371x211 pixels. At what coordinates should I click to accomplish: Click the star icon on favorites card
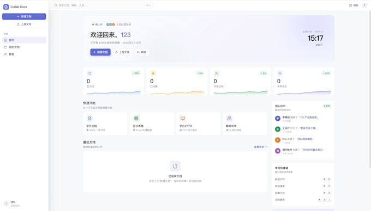coord(153,73)
